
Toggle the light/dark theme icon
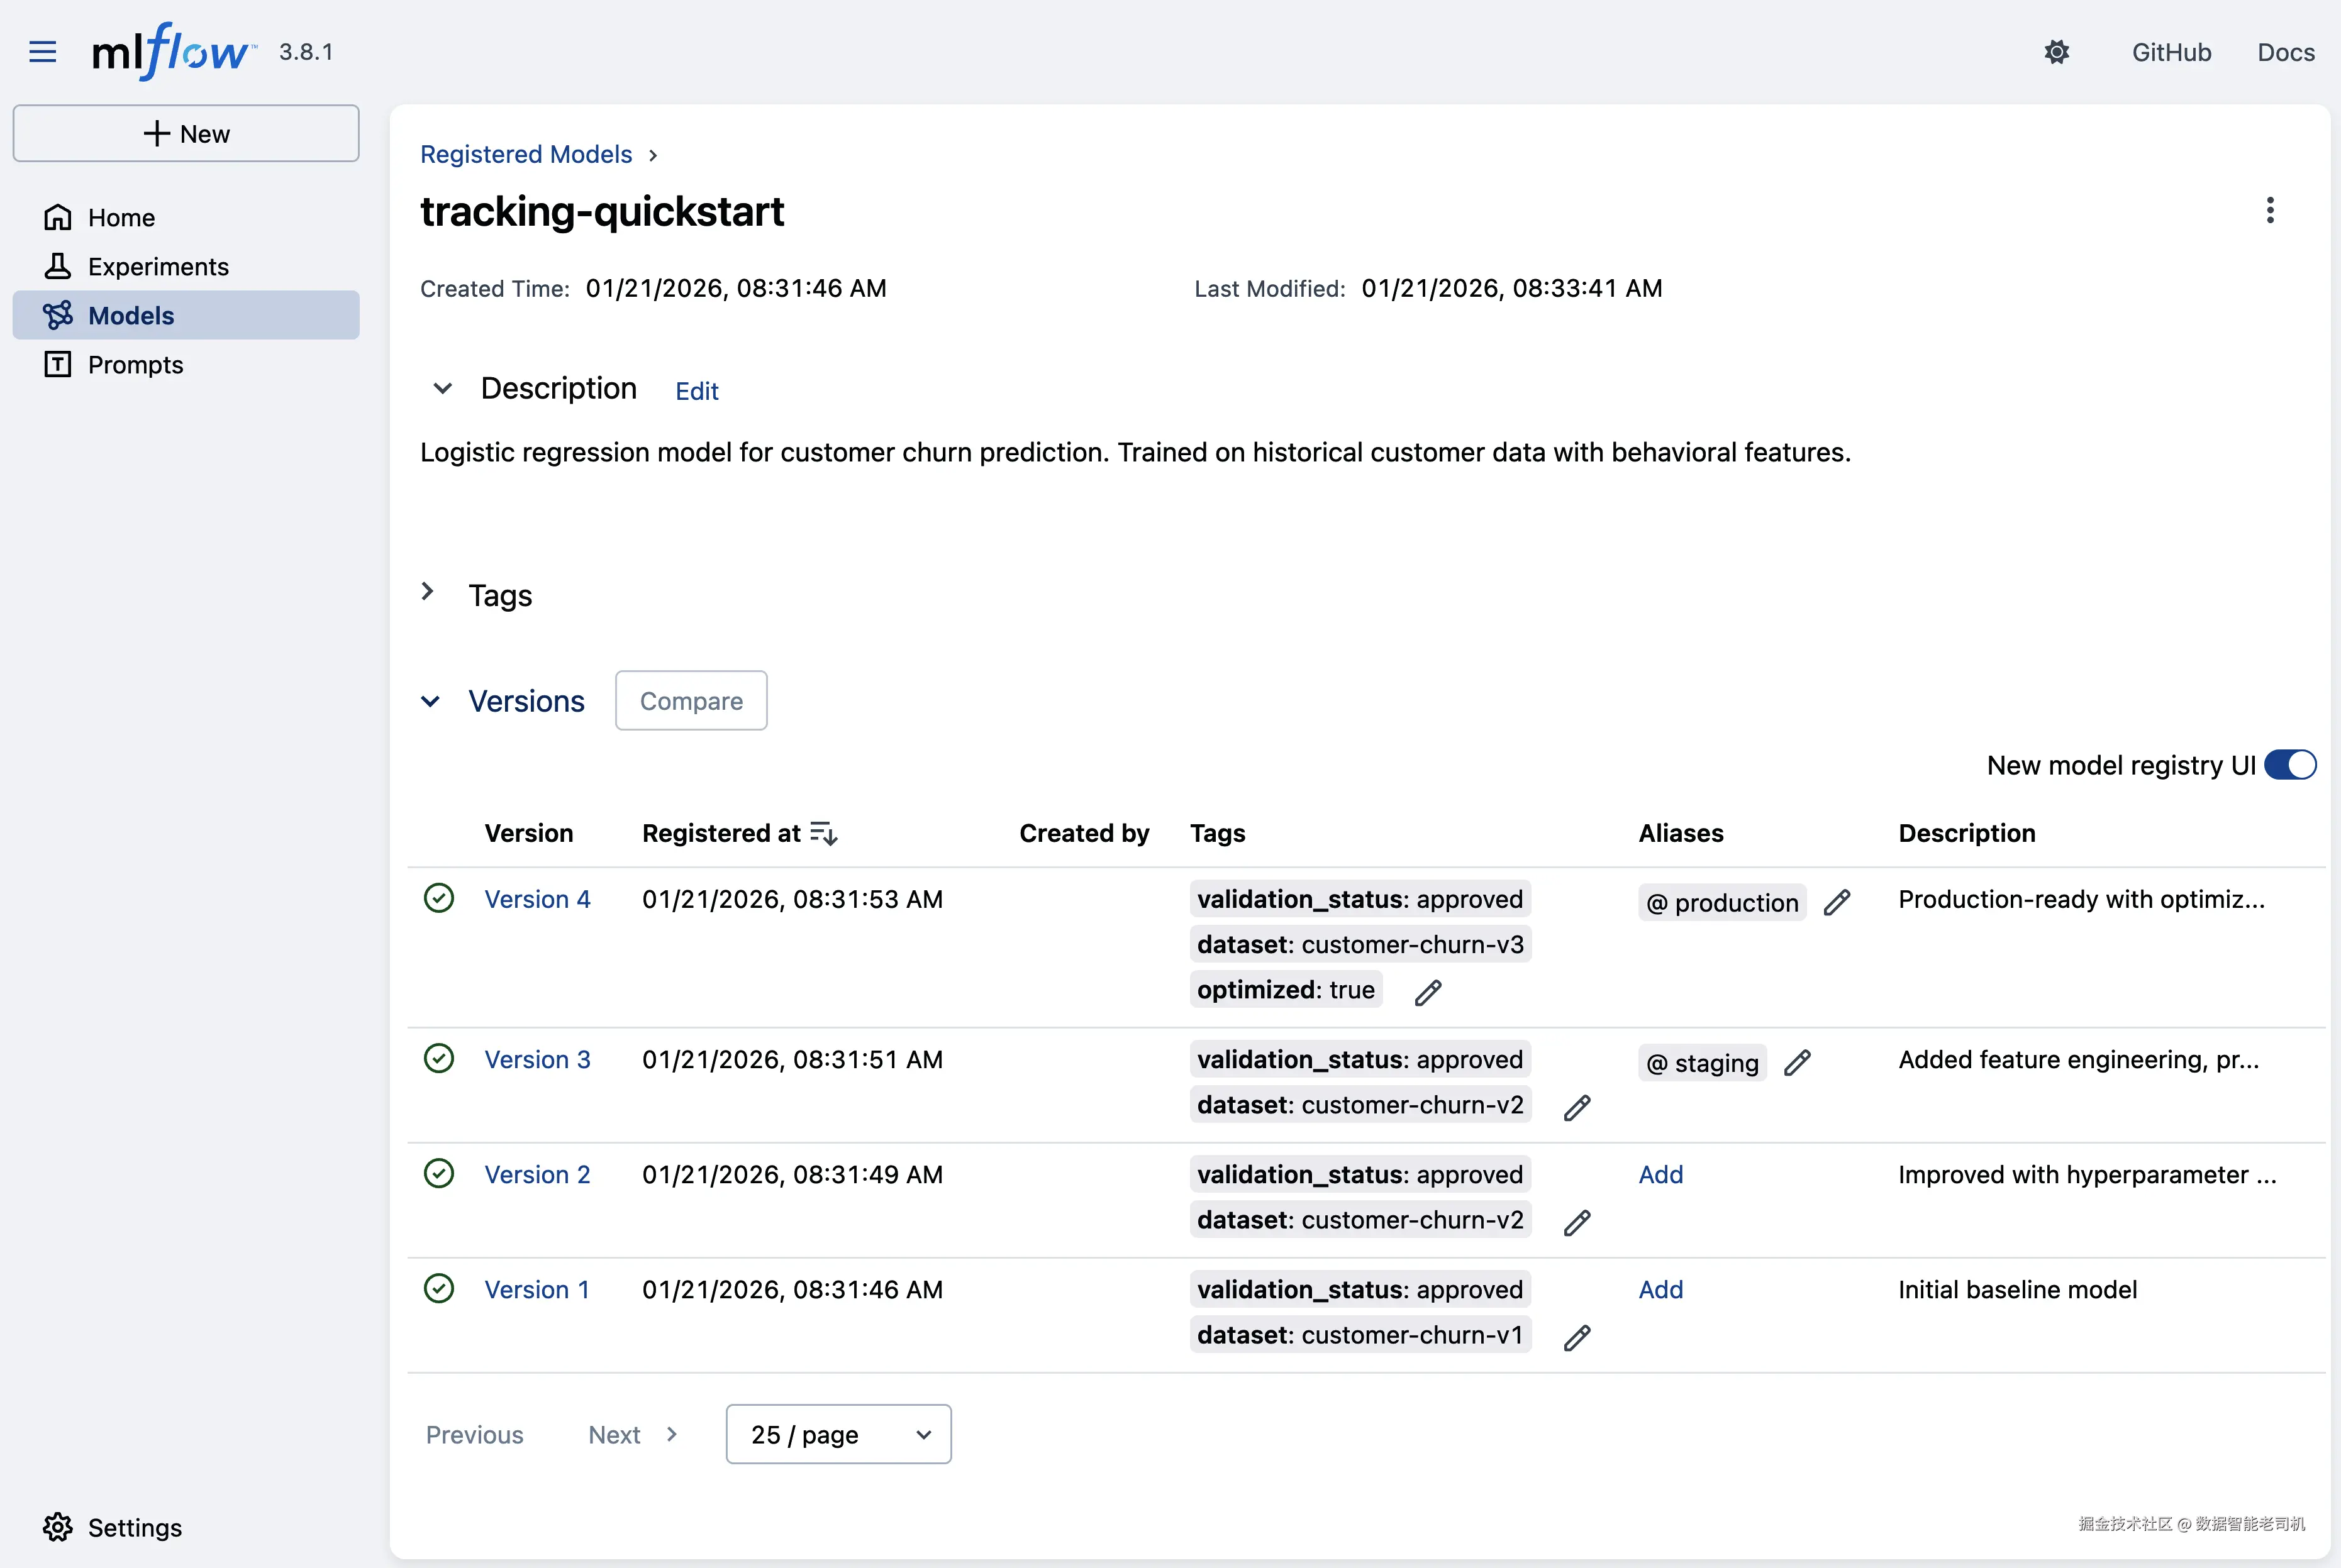coord(2056,52)
